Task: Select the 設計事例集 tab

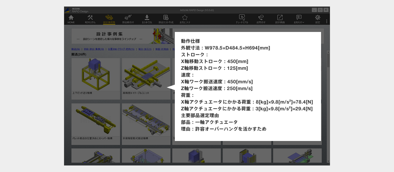Action: coord(109,19)
